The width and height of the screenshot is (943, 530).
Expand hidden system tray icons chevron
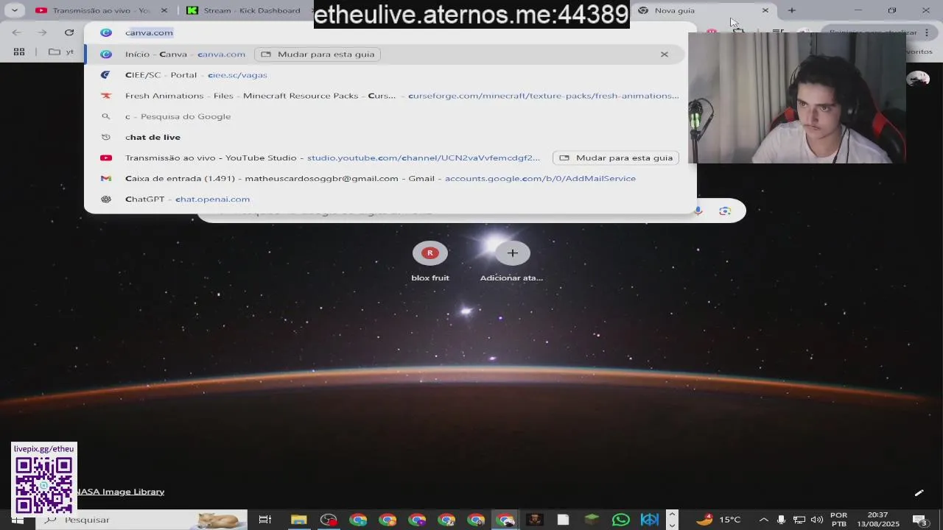tap(763, 520)
